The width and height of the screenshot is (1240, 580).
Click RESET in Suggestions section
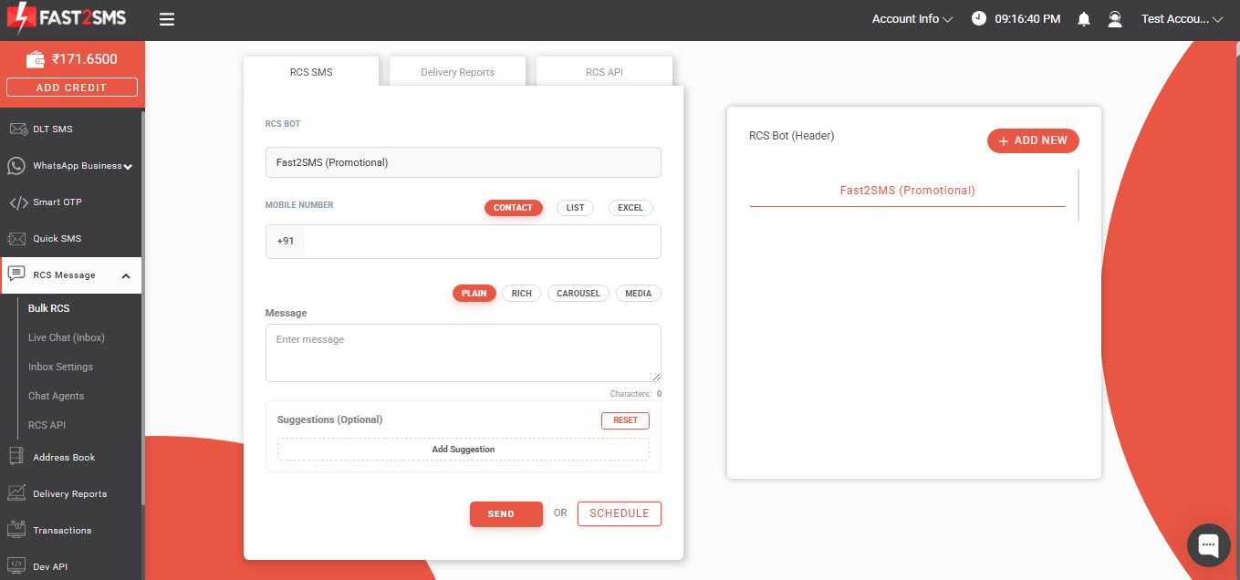coord(626,420)
